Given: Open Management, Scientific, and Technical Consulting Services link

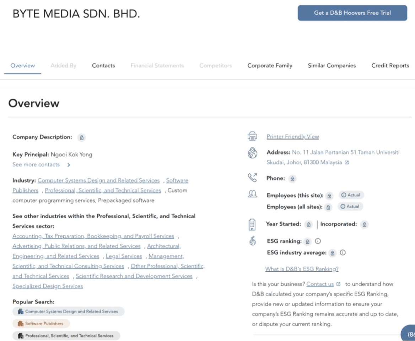Looking at the screenshot, I should click(68, 266).
